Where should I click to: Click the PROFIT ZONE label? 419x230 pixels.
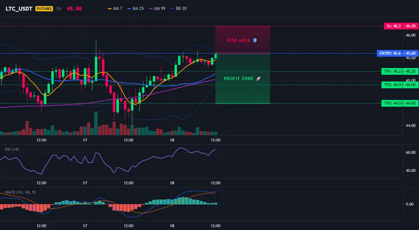[x=239, y=79]
